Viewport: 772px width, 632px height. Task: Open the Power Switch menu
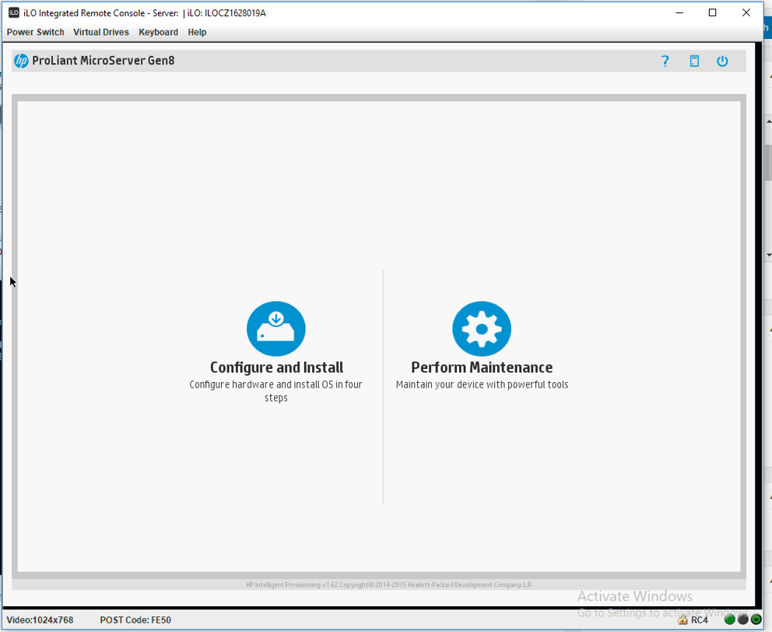(35, 32)
